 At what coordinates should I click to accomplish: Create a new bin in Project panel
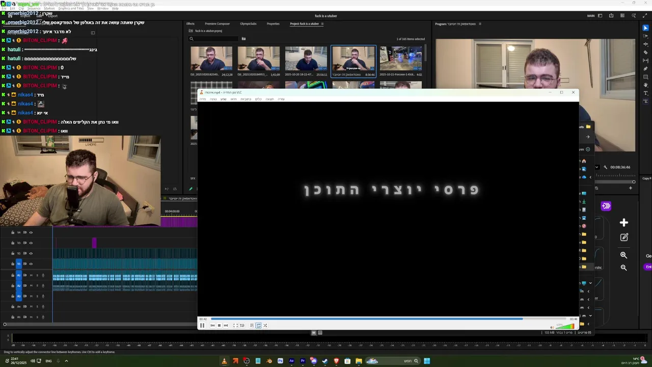pos(243,39)
